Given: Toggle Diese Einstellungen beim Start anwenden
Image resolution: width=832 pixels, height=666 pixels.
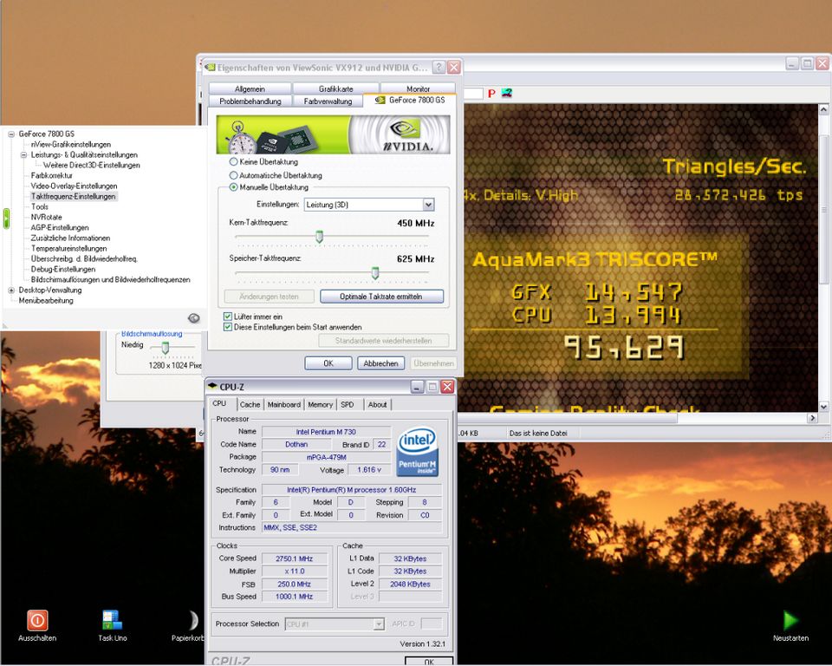Looking at the screenshot, I should coord(228,327).
